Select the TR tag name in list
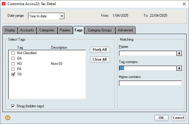This screenshot has height=124, width=189. click(19, 74)
